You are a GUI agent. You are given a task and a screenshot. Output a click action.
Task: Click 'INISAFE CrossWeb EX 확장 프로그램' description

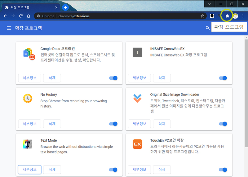point(179,55)
